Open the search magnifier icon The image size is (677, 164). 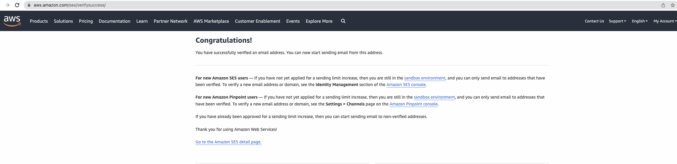pos(343,21)
